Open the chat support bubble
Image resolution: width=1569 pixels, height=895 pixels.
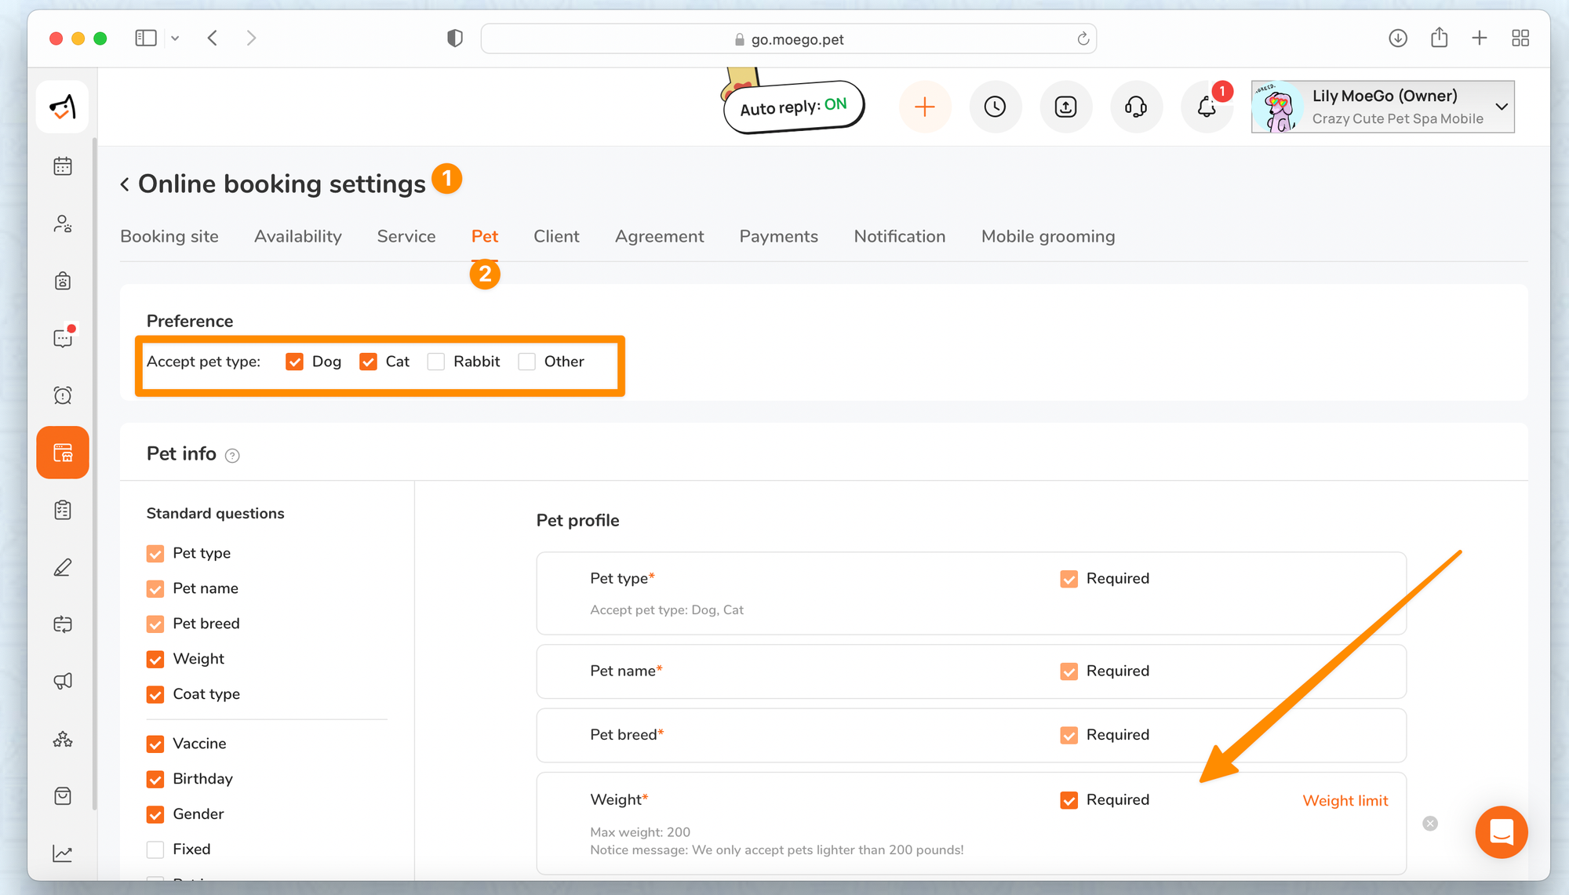coord(1501,831)
